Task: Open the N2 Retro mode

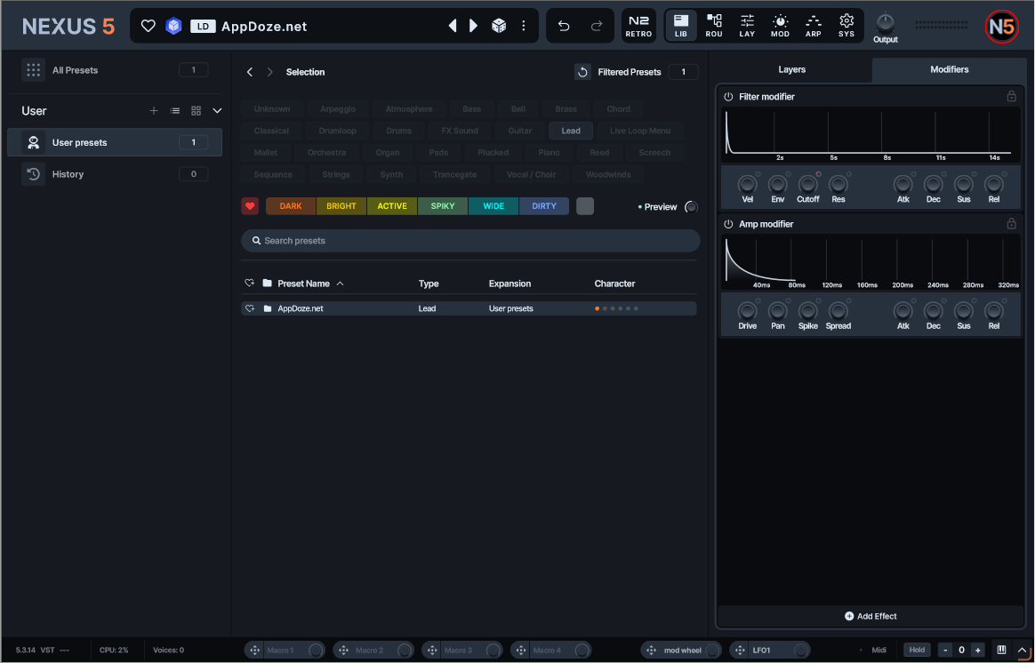Action: tap(638, 26)
